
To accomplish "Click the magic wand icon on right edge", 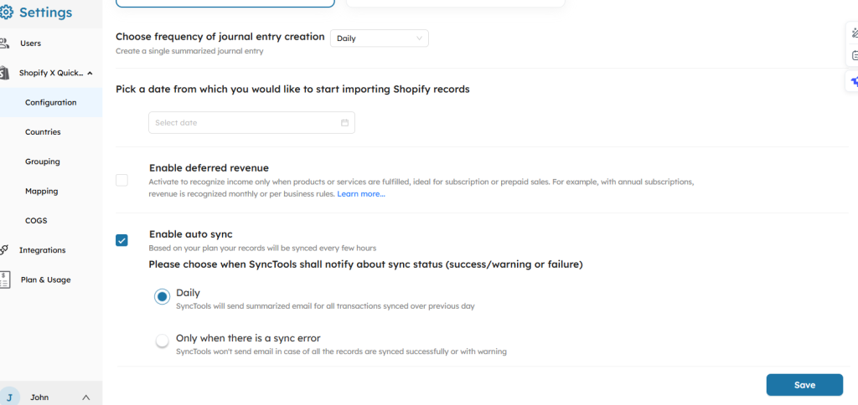I will point(855,33).
